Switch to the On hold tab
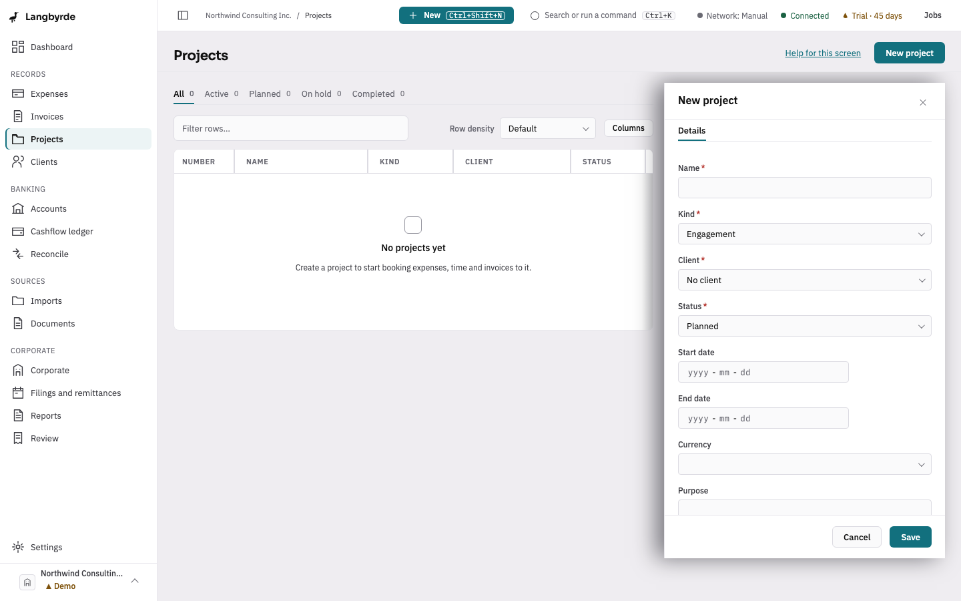 pyautogui.click(x=321, y=93)
